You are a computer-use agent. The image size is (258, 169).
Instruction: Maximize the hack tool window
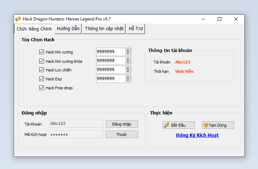(219, 19)
